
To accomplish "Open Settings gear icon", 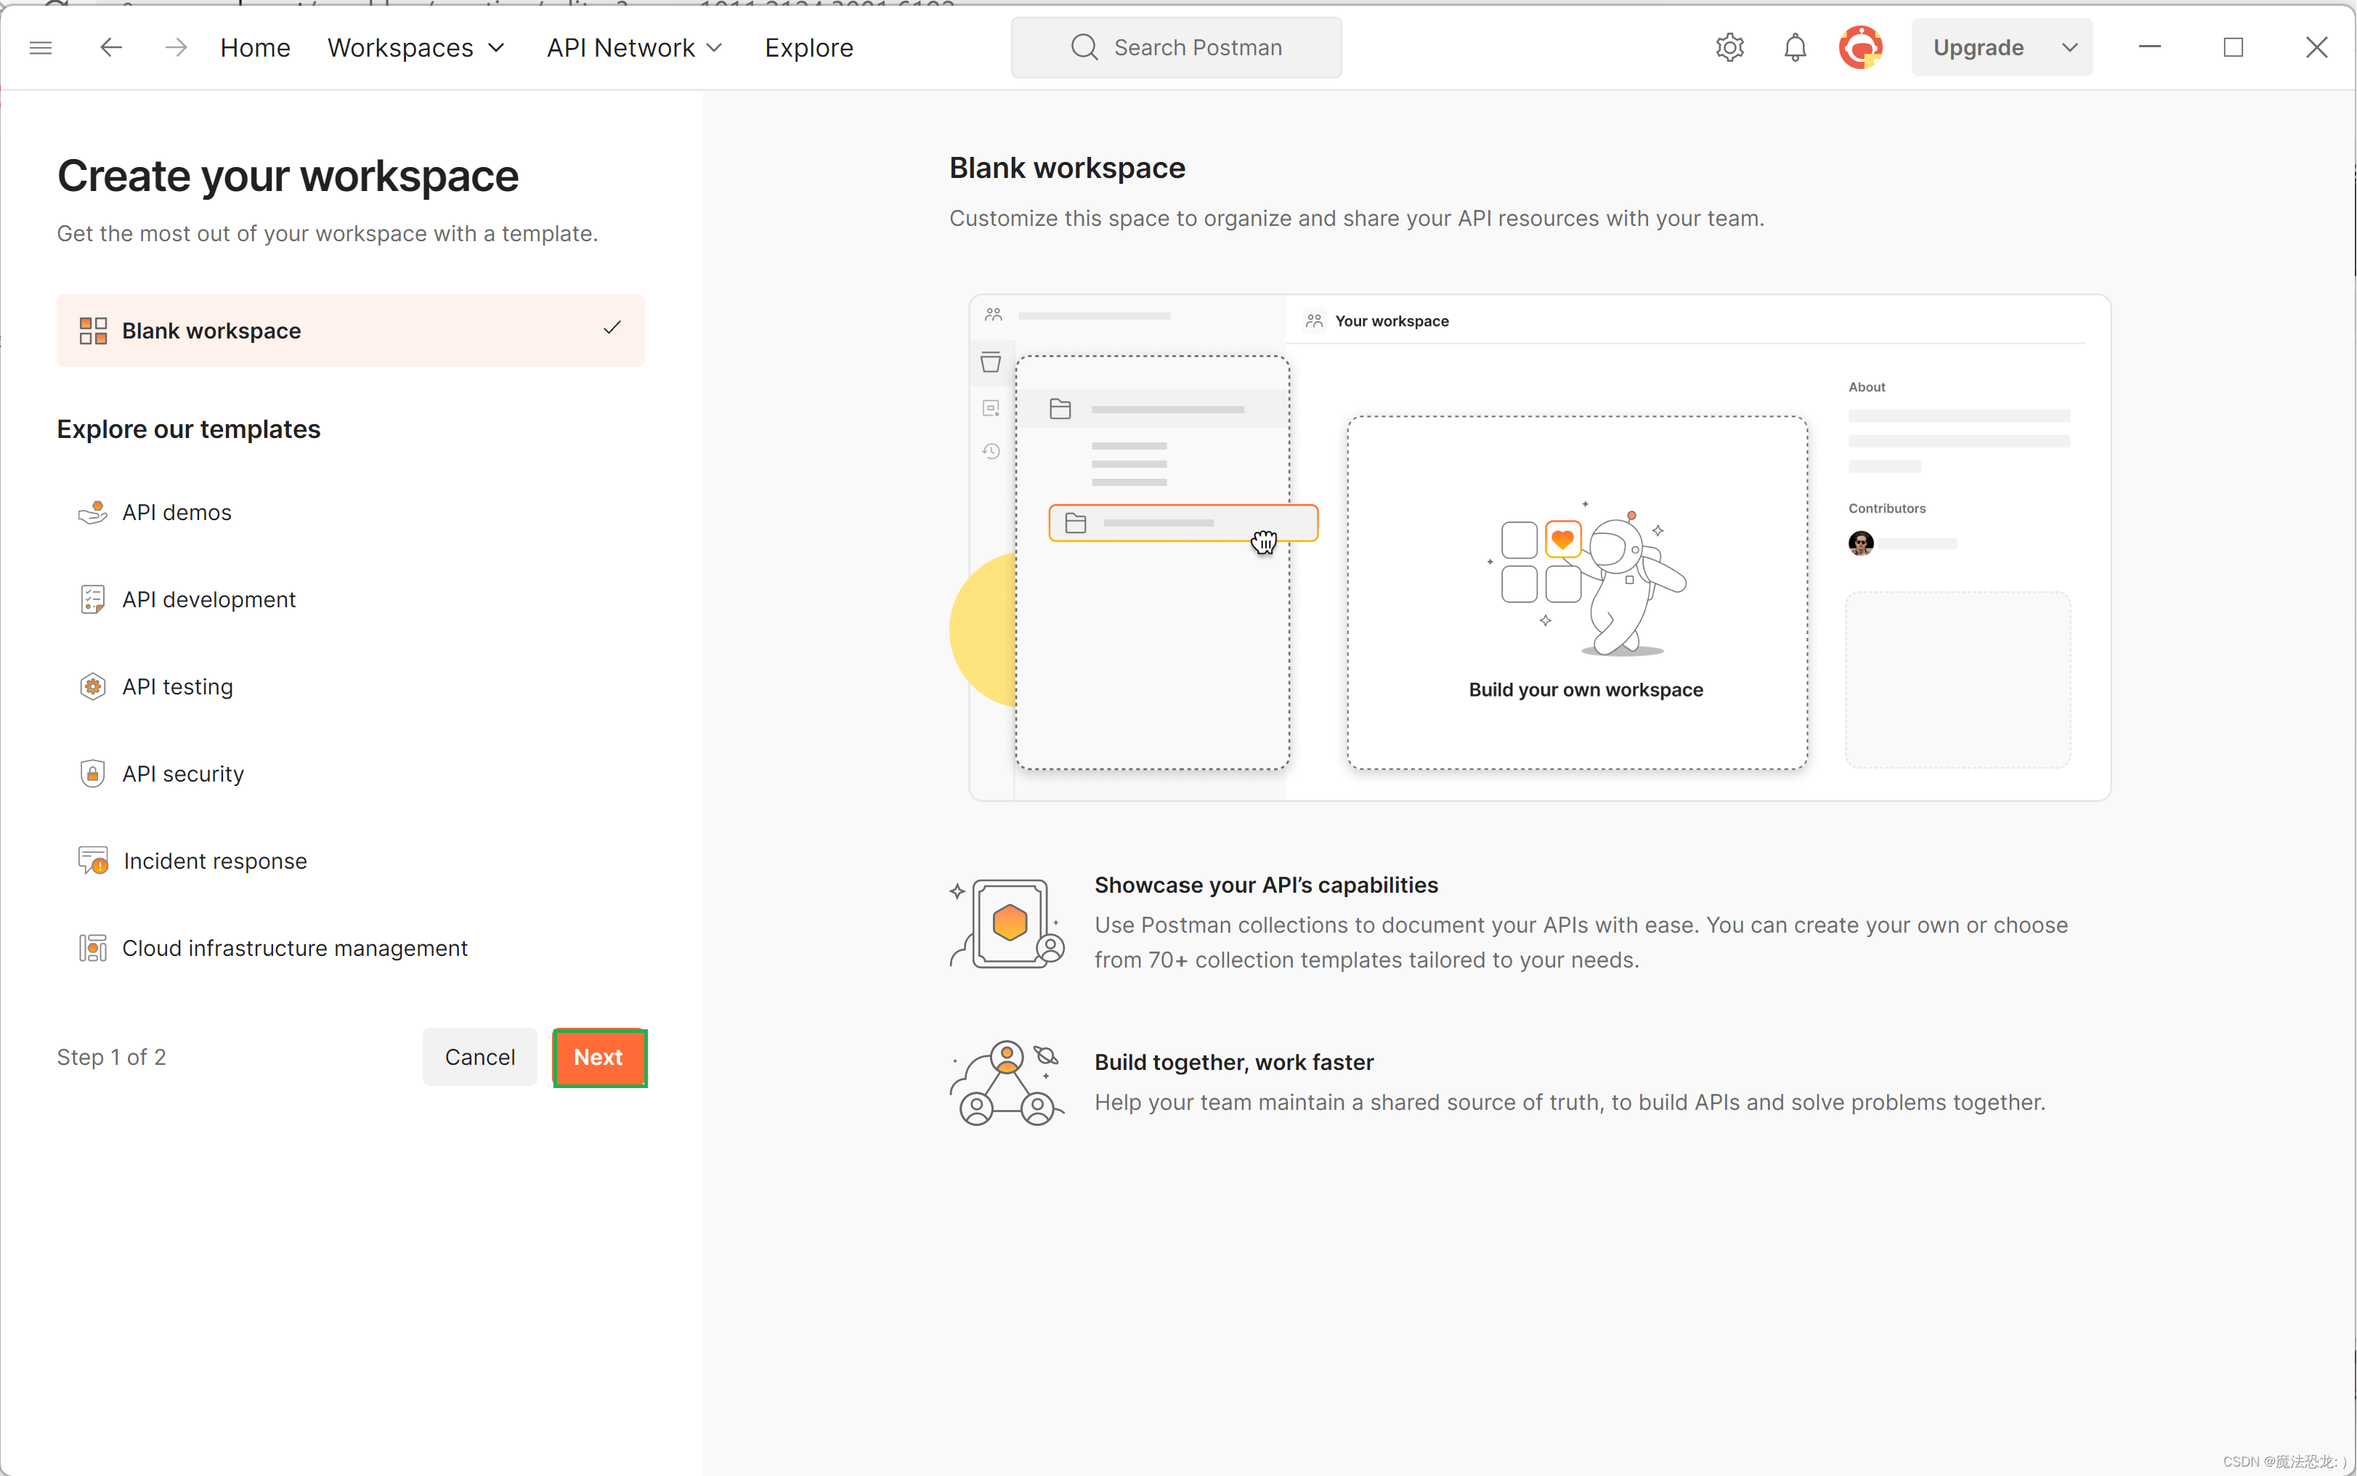I will (x=1729, y=47).
